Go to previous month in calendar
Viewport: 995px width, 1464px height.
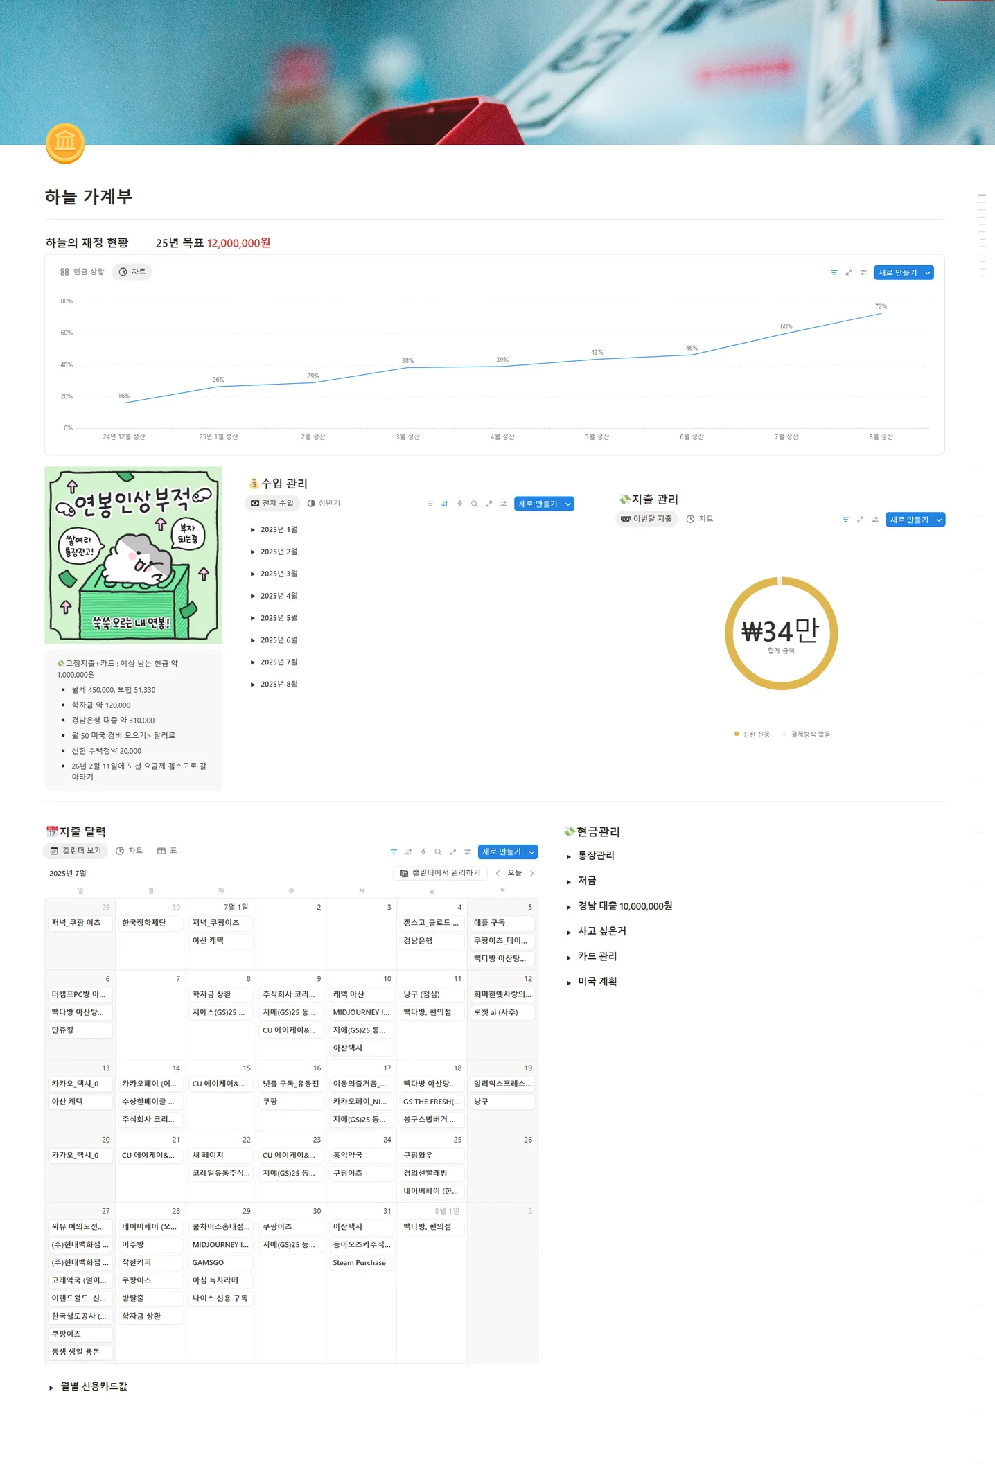point(497,874)
